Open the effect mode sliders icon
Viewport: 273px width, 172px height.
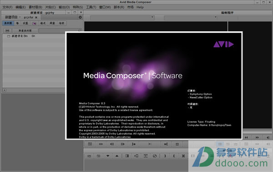pyautogui.click(x=89, y=156)
